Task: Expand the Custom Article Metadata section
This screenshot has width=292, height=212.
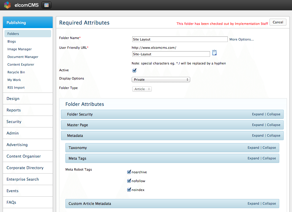Action: tap(253, 203)
